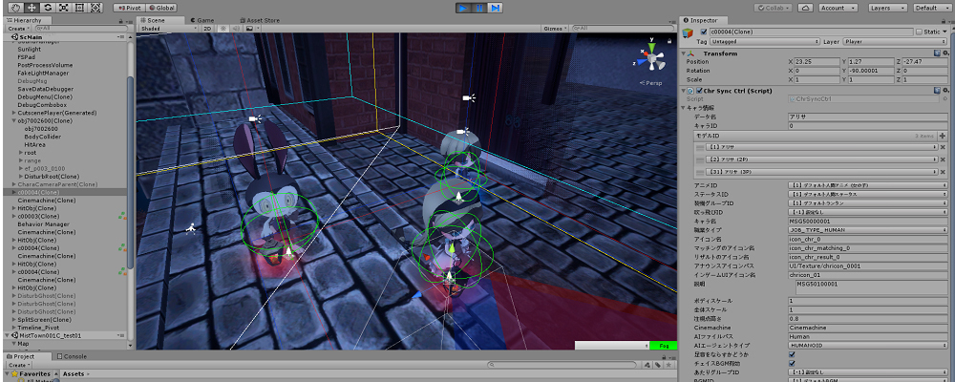Open the Layer Player dropdown
This screenshot has width=955, height=382.
(x=895, y=41)
